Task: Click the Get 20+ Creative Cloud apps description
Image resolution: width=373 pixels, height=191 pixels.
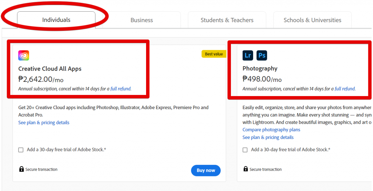Action: 114,111
